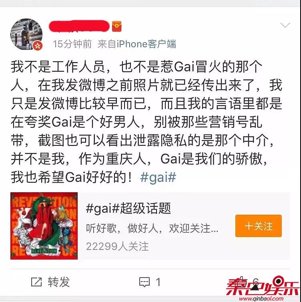301x302 pixels.
Task: Click the 22299人关注 follower count
Action: (117, 246)
